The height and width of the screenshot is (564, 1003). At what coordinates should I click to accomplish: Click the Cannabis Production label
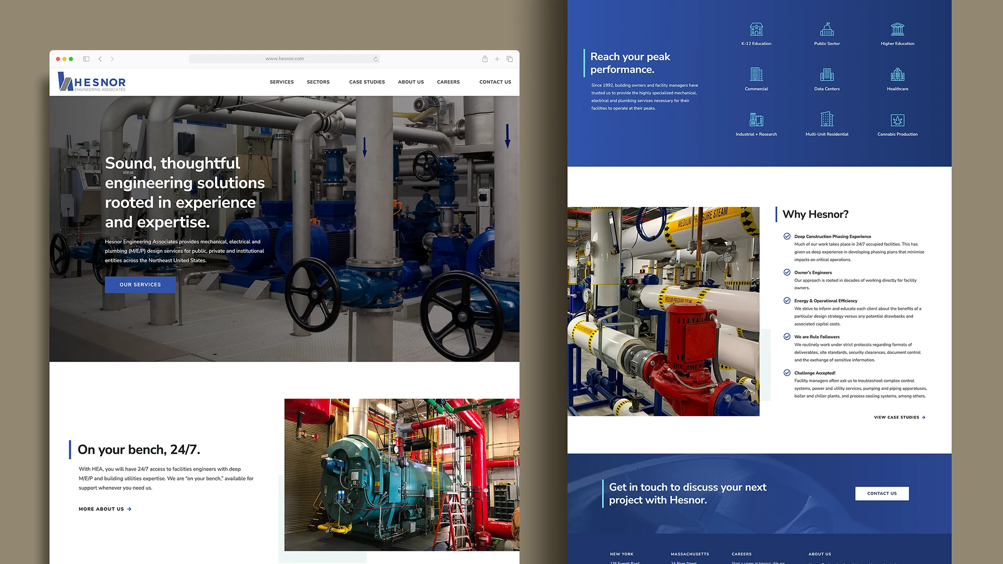(x=898, y=134)
